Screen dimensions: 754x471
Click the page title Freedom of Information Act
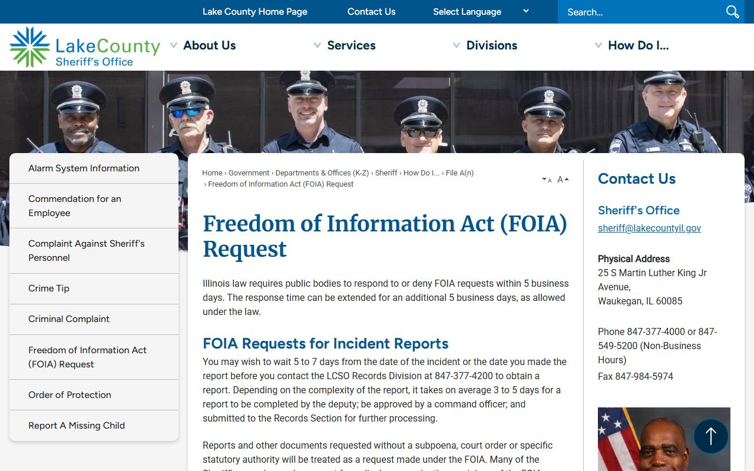pos(385,236)
